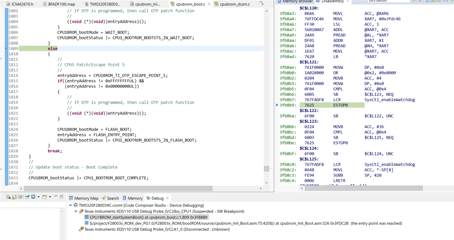Click the gutter marker on line 1809
The height and width of the screenshot is (240, 454).
pyautogui.click(x=5, y=49)
